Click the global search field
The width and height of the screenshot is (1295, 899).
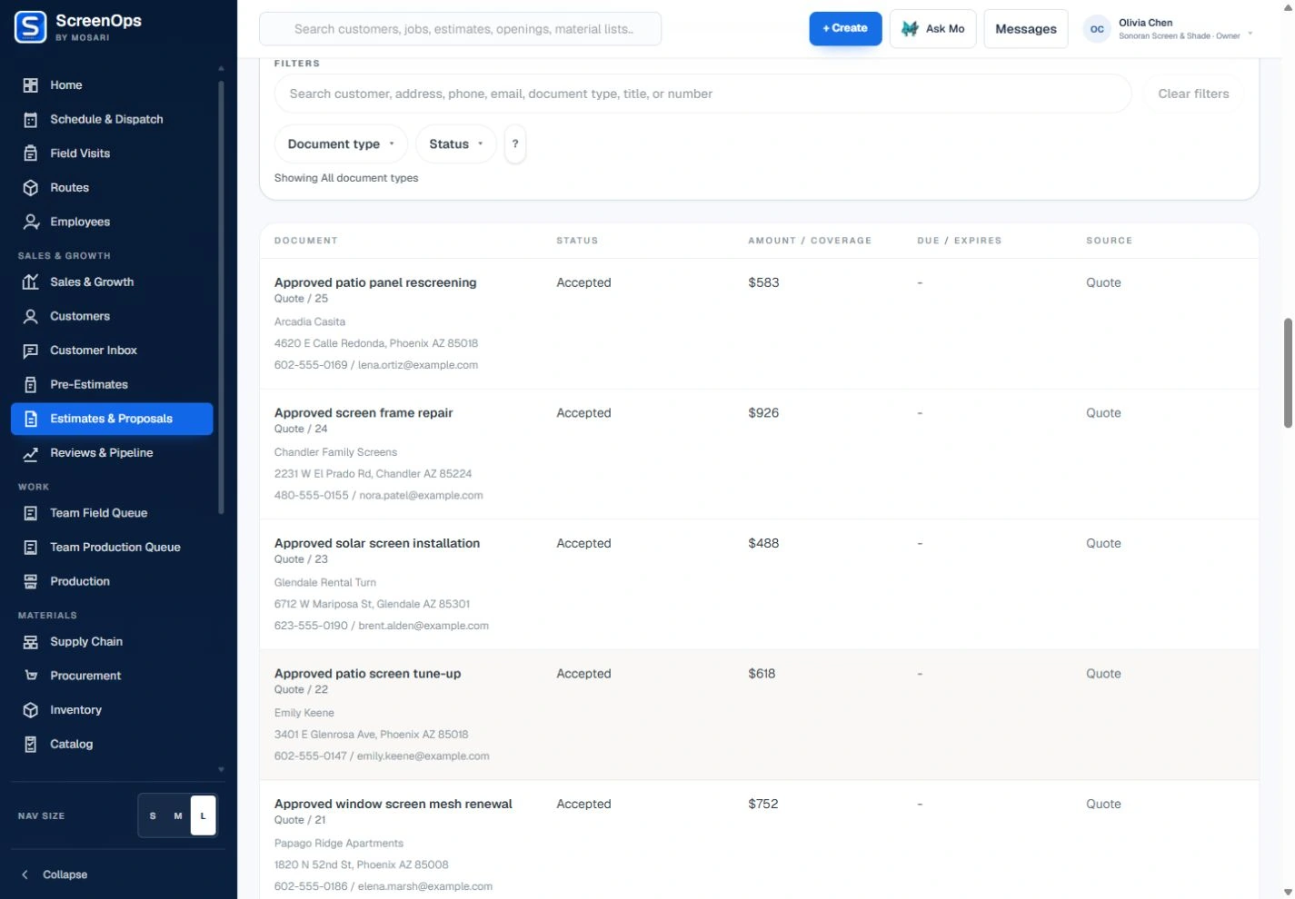click(461, 29)
